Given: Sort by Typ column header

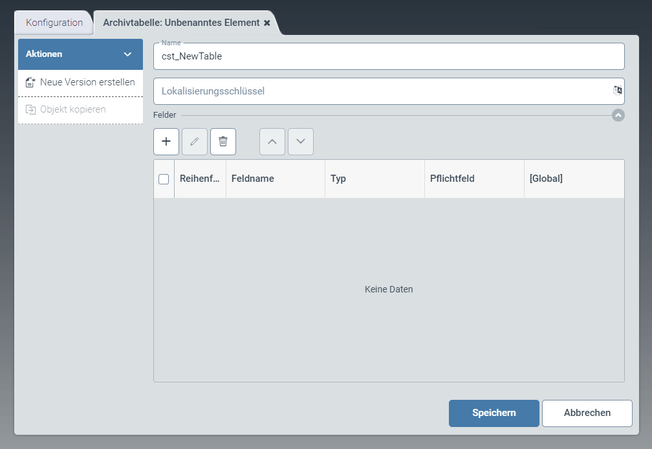Looking at the screenshot, I should (x=338, y=179).
